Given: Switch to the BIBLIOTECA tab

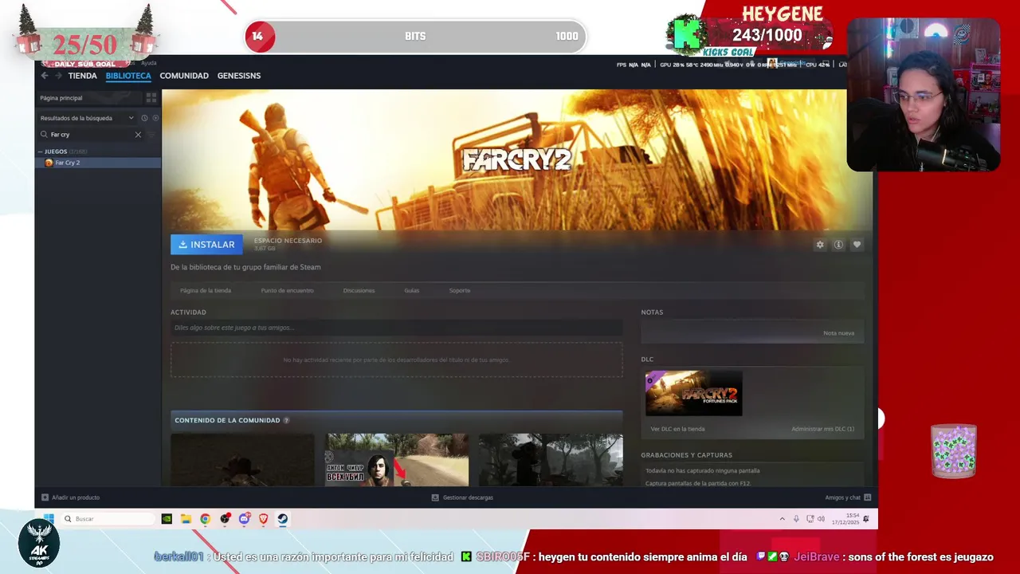Looking at the screenshot, I should point(128,76).
